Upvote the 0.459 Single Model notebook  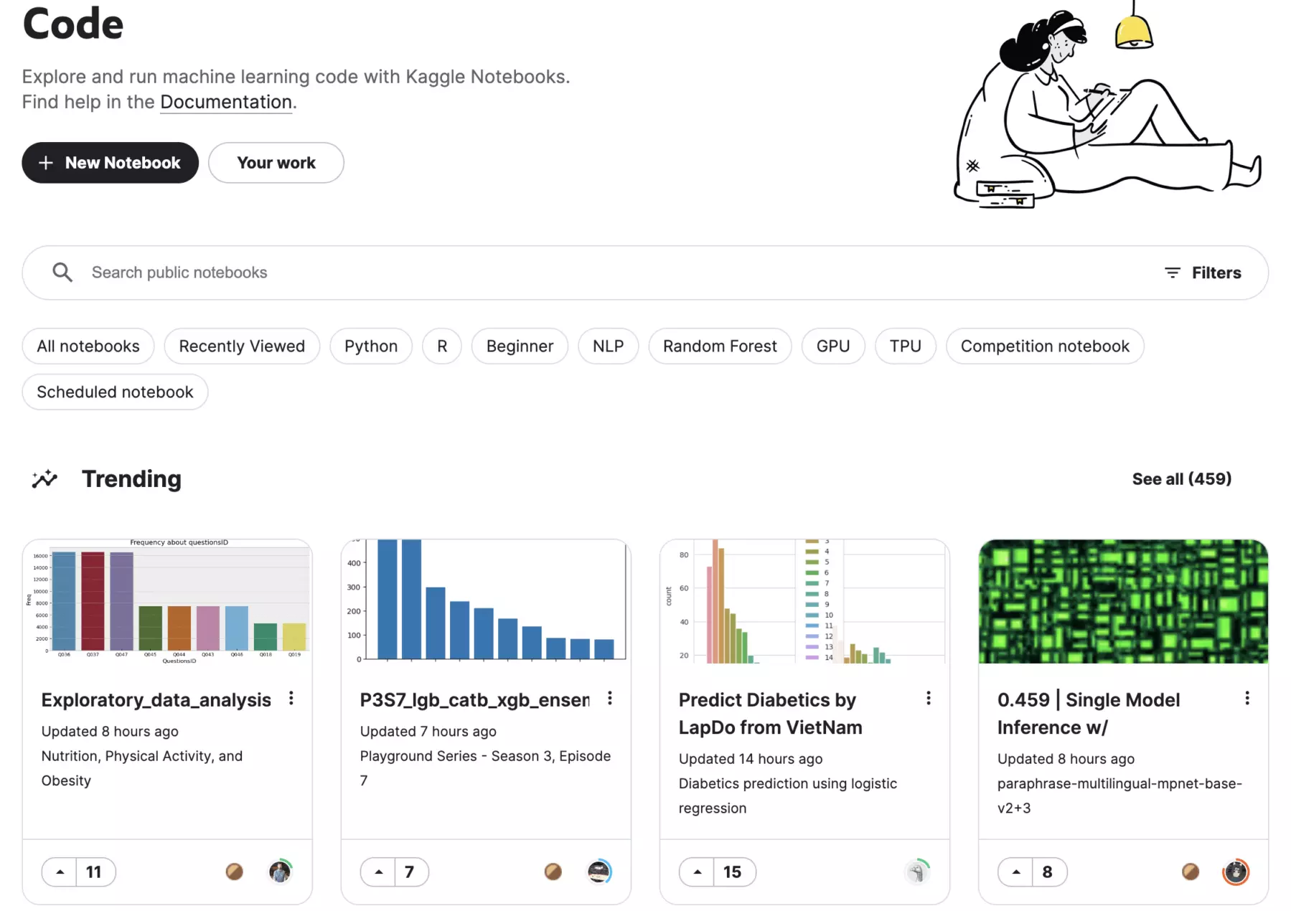tap(1016, 872)
